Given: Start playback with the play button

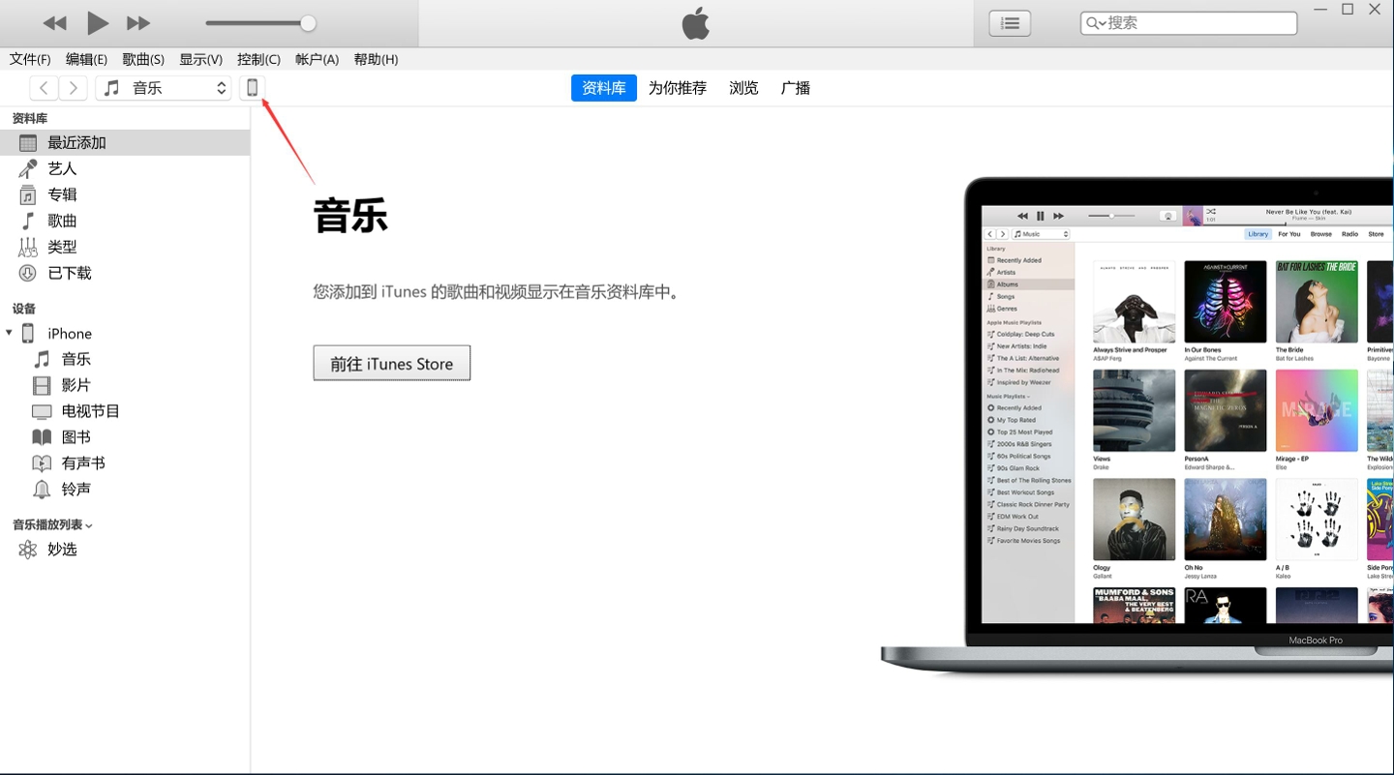Looking at the screenshot, I should [x=98, y=23].
